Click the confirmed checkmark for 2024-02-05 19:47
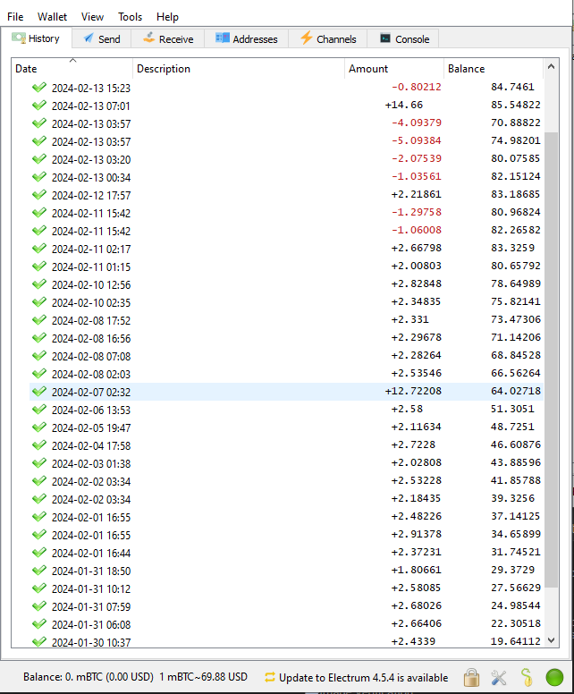This screenshot has height=694, width=574. coord(39,427)
